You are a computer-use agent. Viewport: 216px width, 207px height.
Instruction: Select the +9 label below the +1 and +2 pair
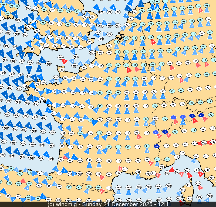coord(161,166)
